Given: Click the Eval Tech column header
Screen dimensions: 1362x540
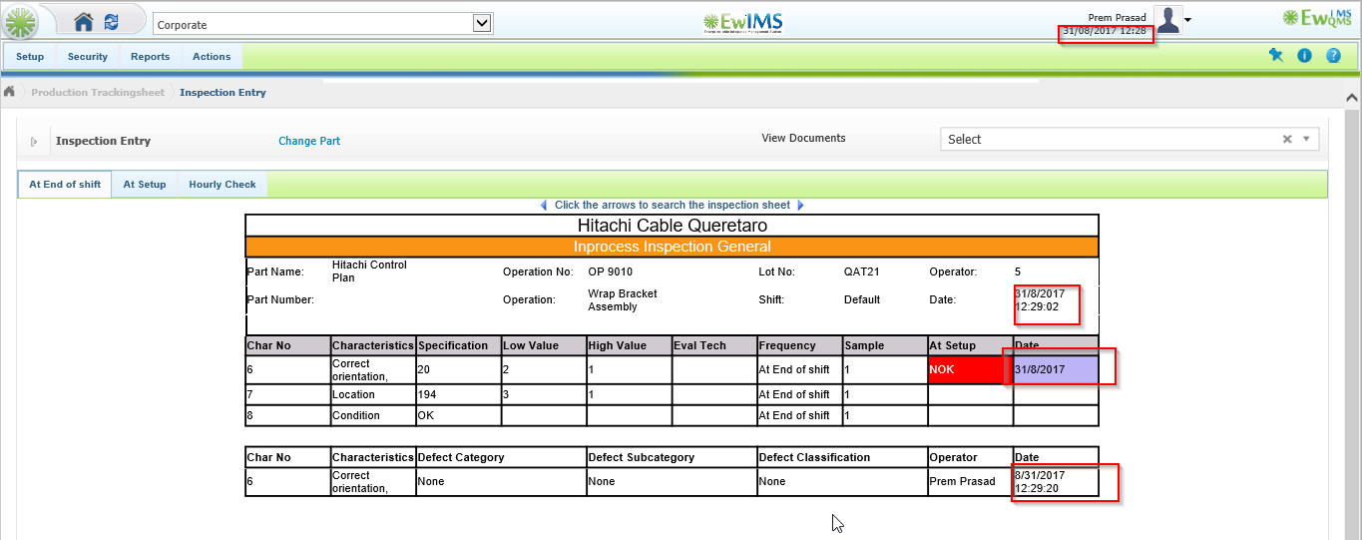Looking at the screenshot, I should (x=714, y=345).
